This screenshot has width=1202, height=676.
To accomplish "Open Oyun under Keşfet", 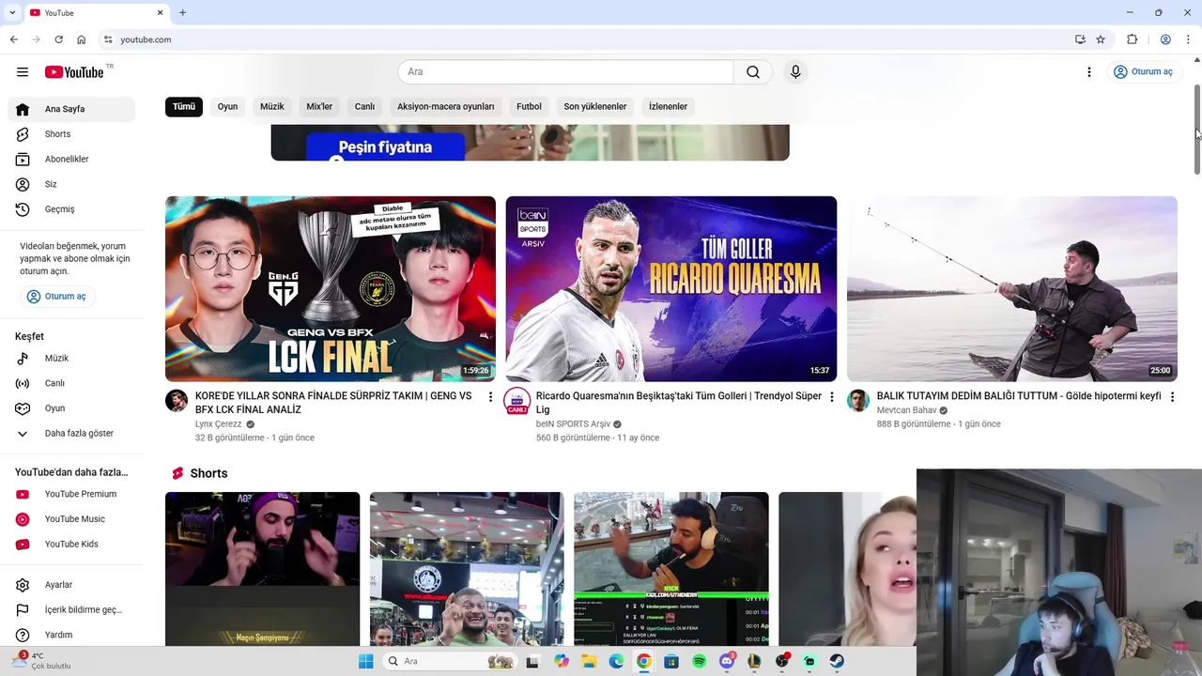I will 71,408.
